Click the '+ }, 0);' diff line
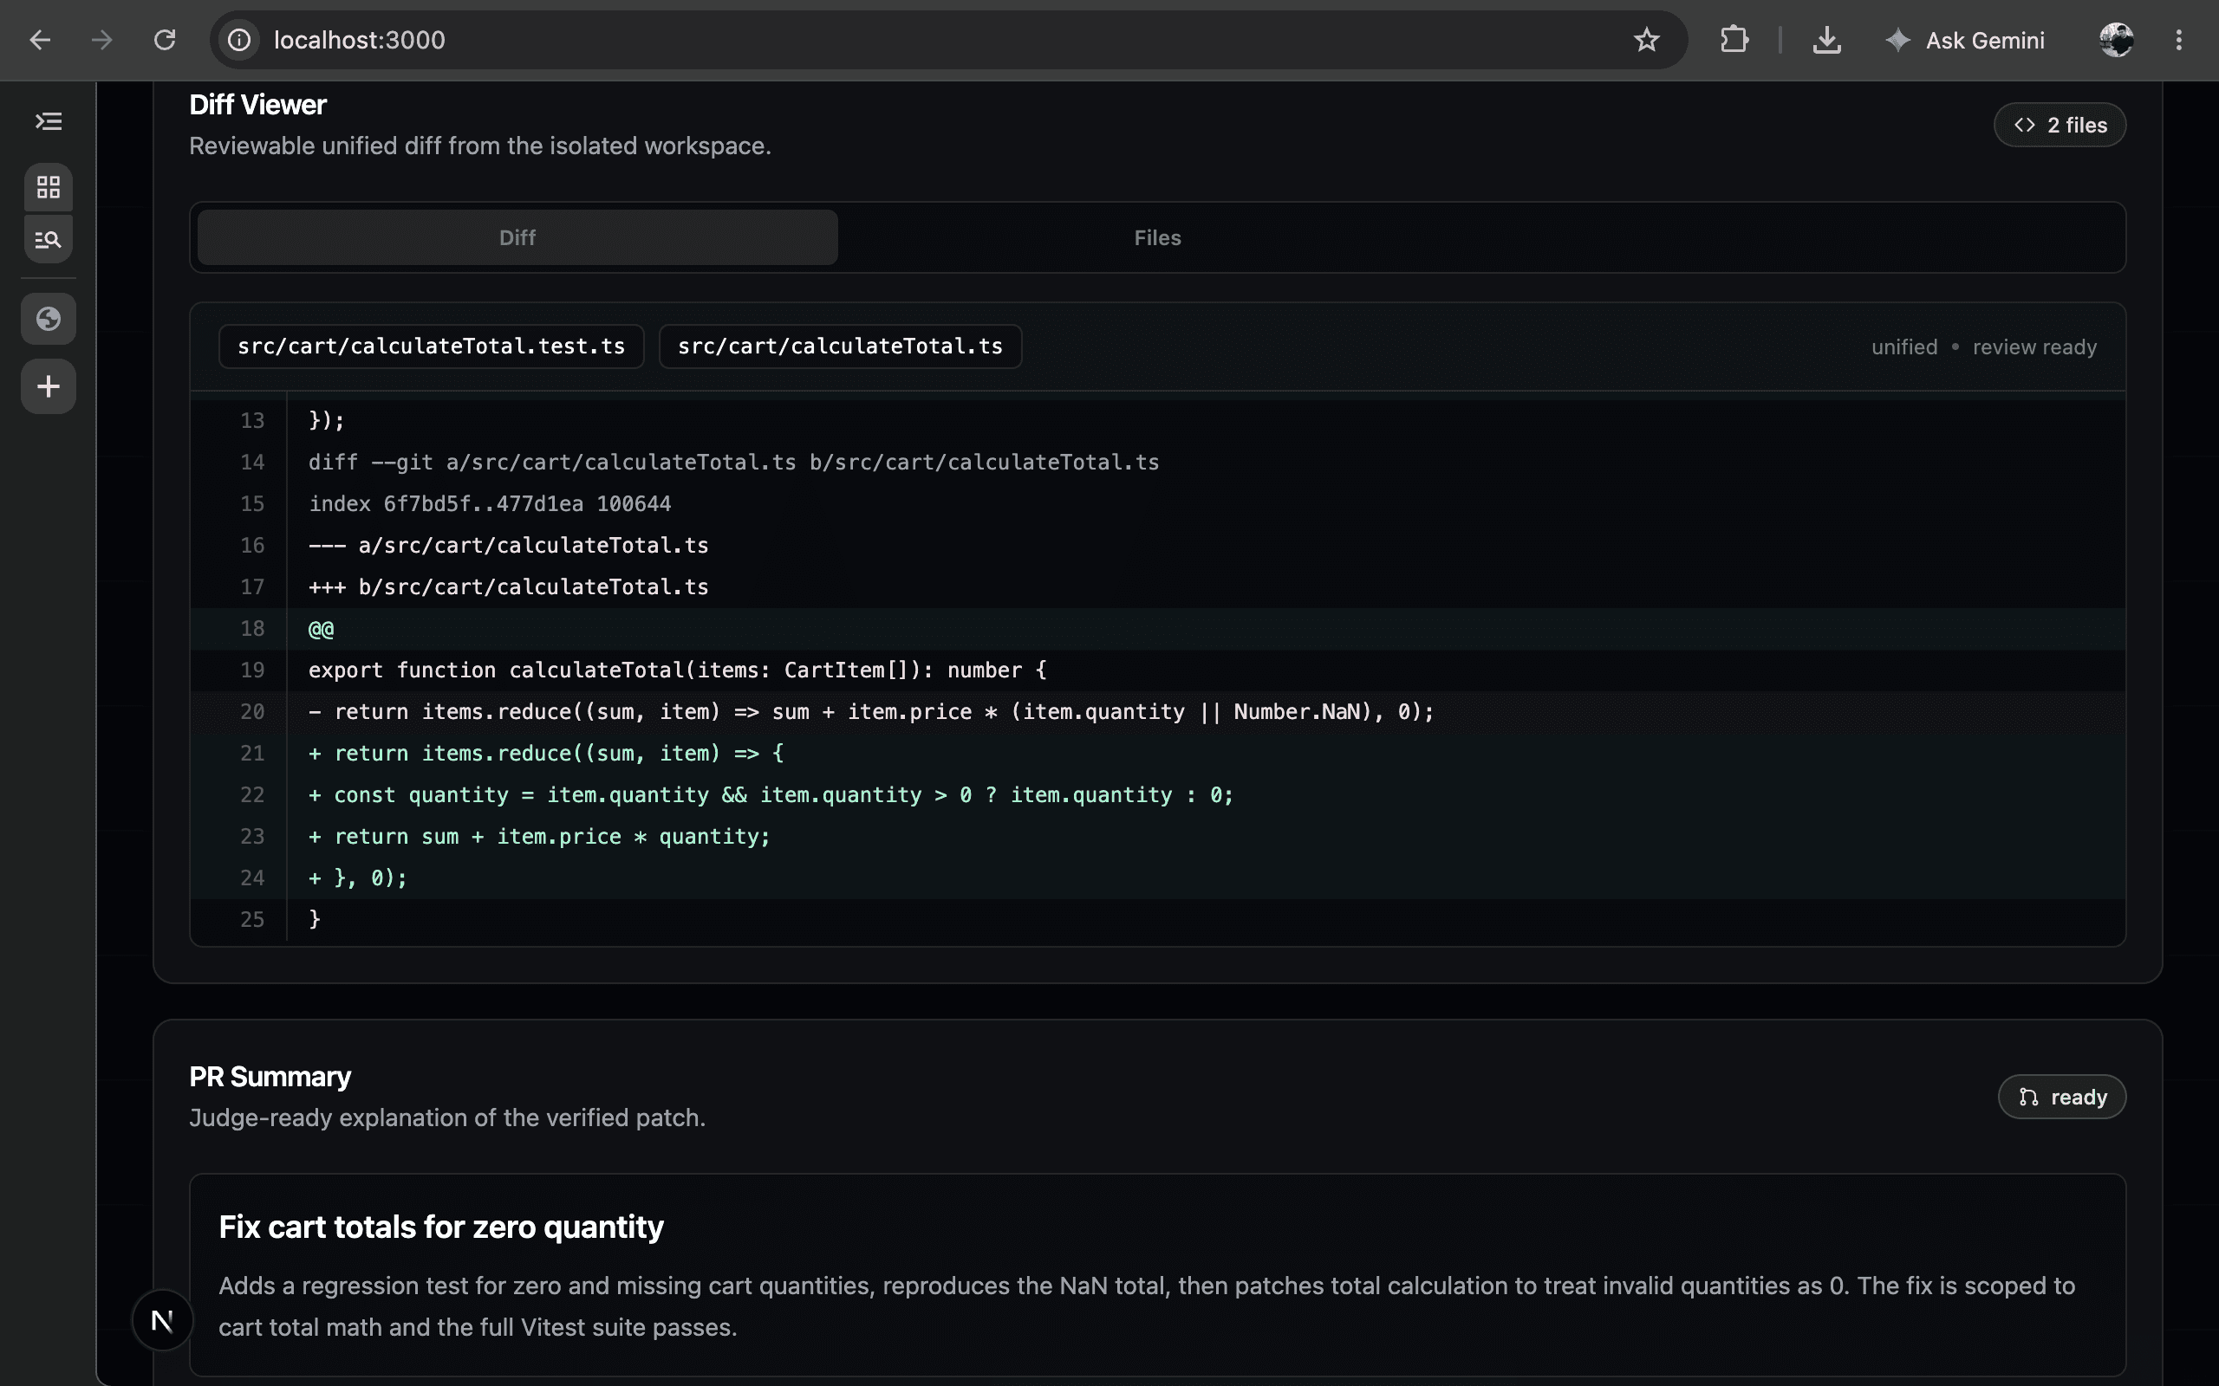 pos(1158,878)
